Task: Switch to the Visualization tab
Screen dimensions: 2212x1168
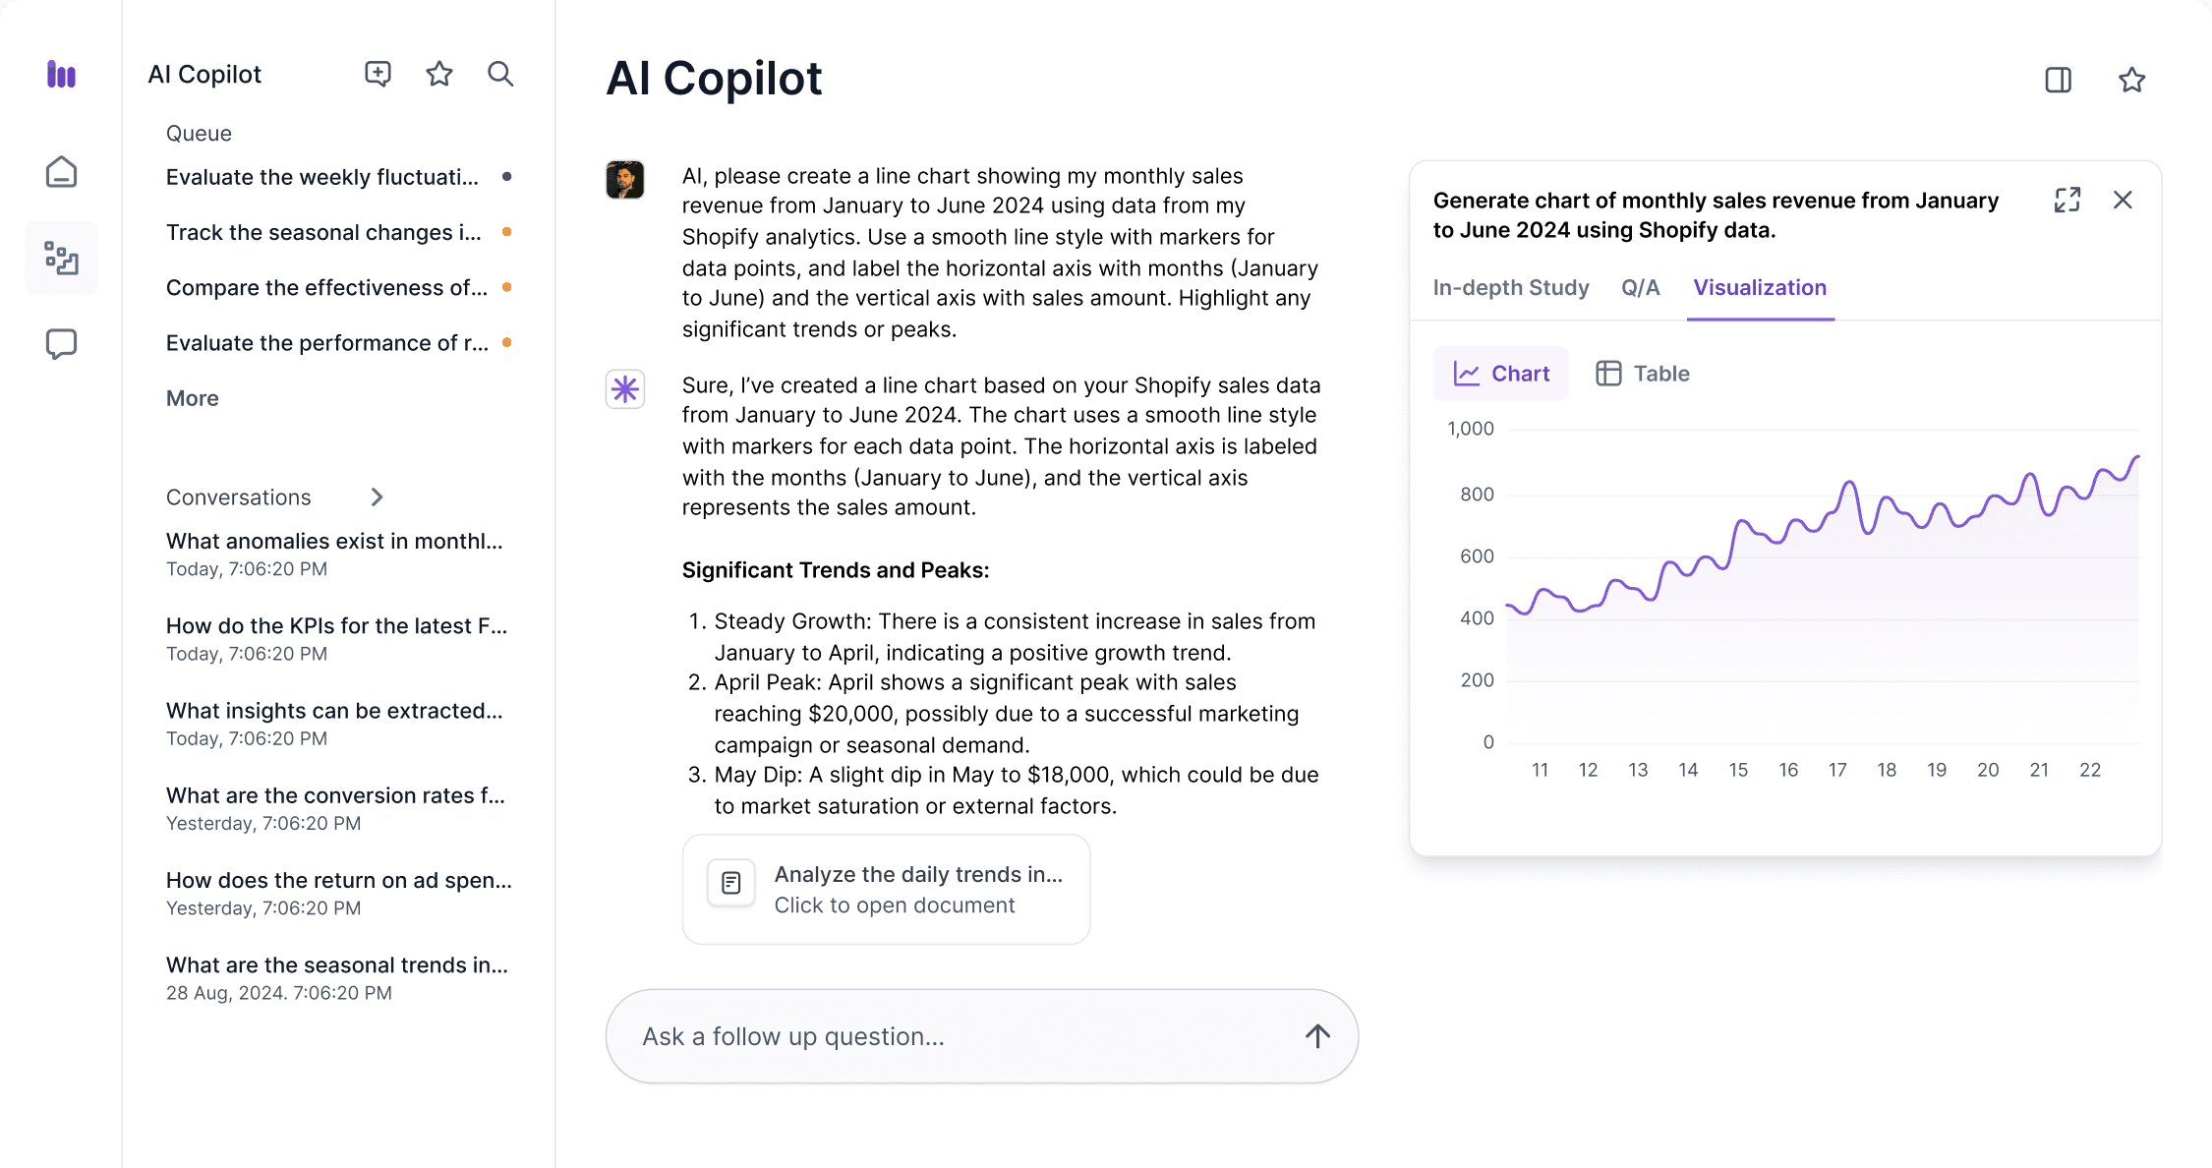Action: 1760,288
